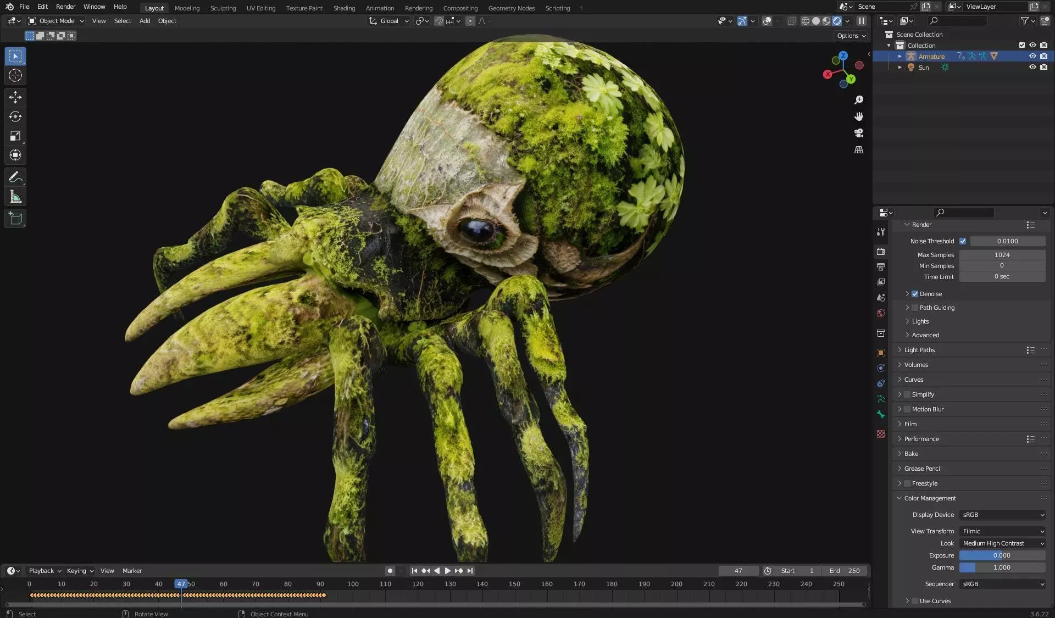
Task: Switch to material preview shading
Action: (826, 21)
